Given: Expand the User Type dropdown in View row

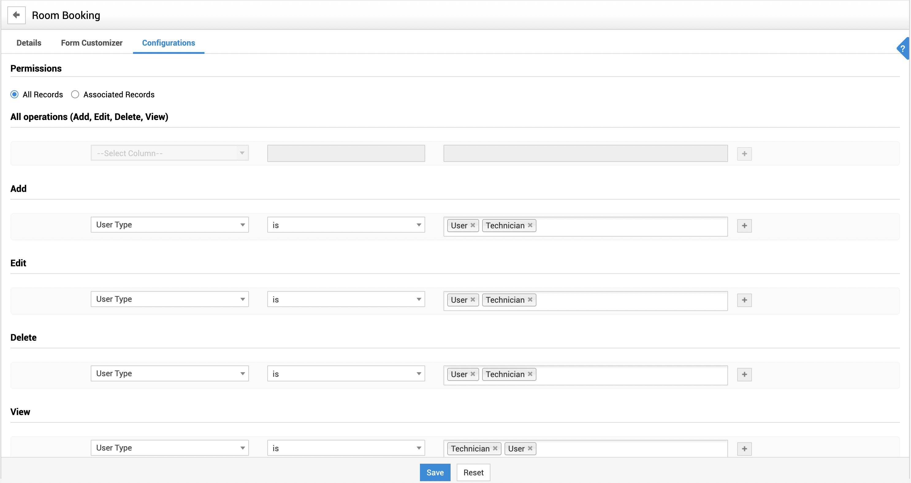Looking at the screenshot, I should click(x=242, y=448).
